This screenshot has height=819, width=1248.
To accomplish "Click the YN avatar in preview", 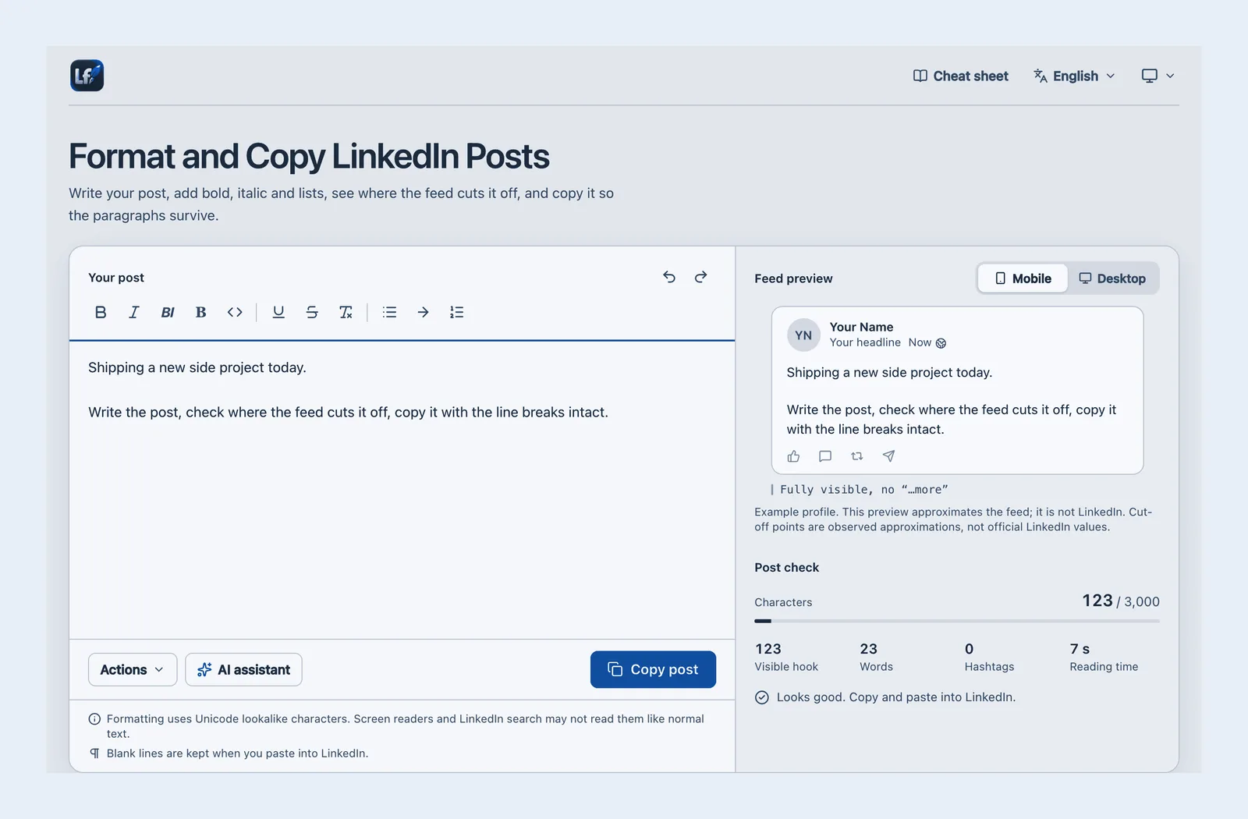I will point(803,335).
